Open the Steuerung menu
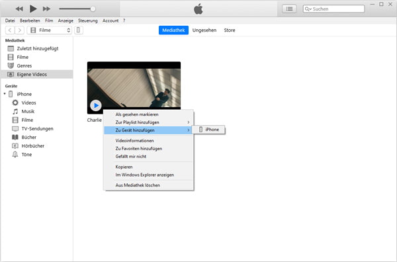Image resolution: width=397 pixels, height=262 pixels. pyautogui.click(x=87, y=21)
